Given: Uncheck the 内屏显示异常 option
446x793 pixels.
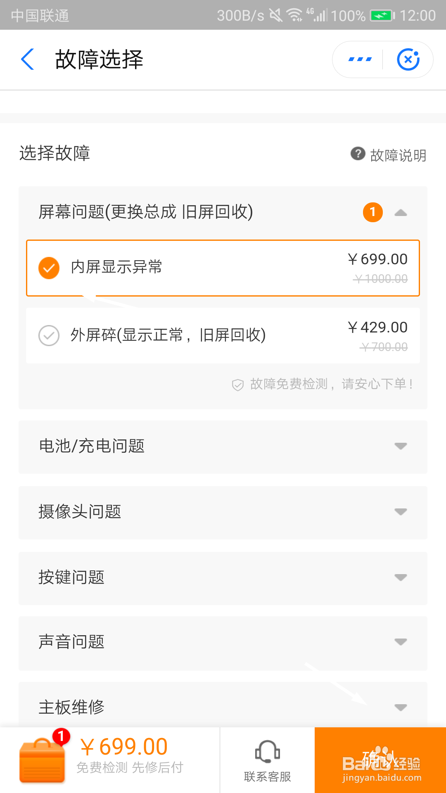Looking at the screenshot, I should coord(49,268).
